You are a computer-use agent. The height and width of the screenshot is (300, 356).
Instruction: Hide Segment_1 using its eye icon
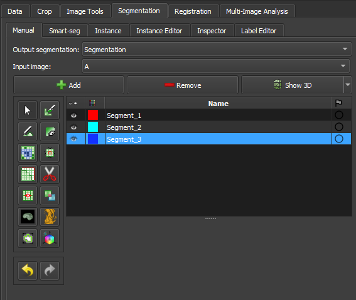pyautogui.click(x=73, y=115)
